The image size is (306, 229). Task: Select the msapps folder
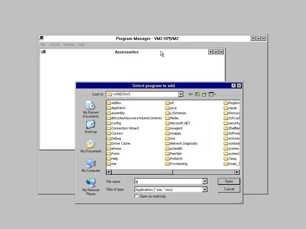173,133
